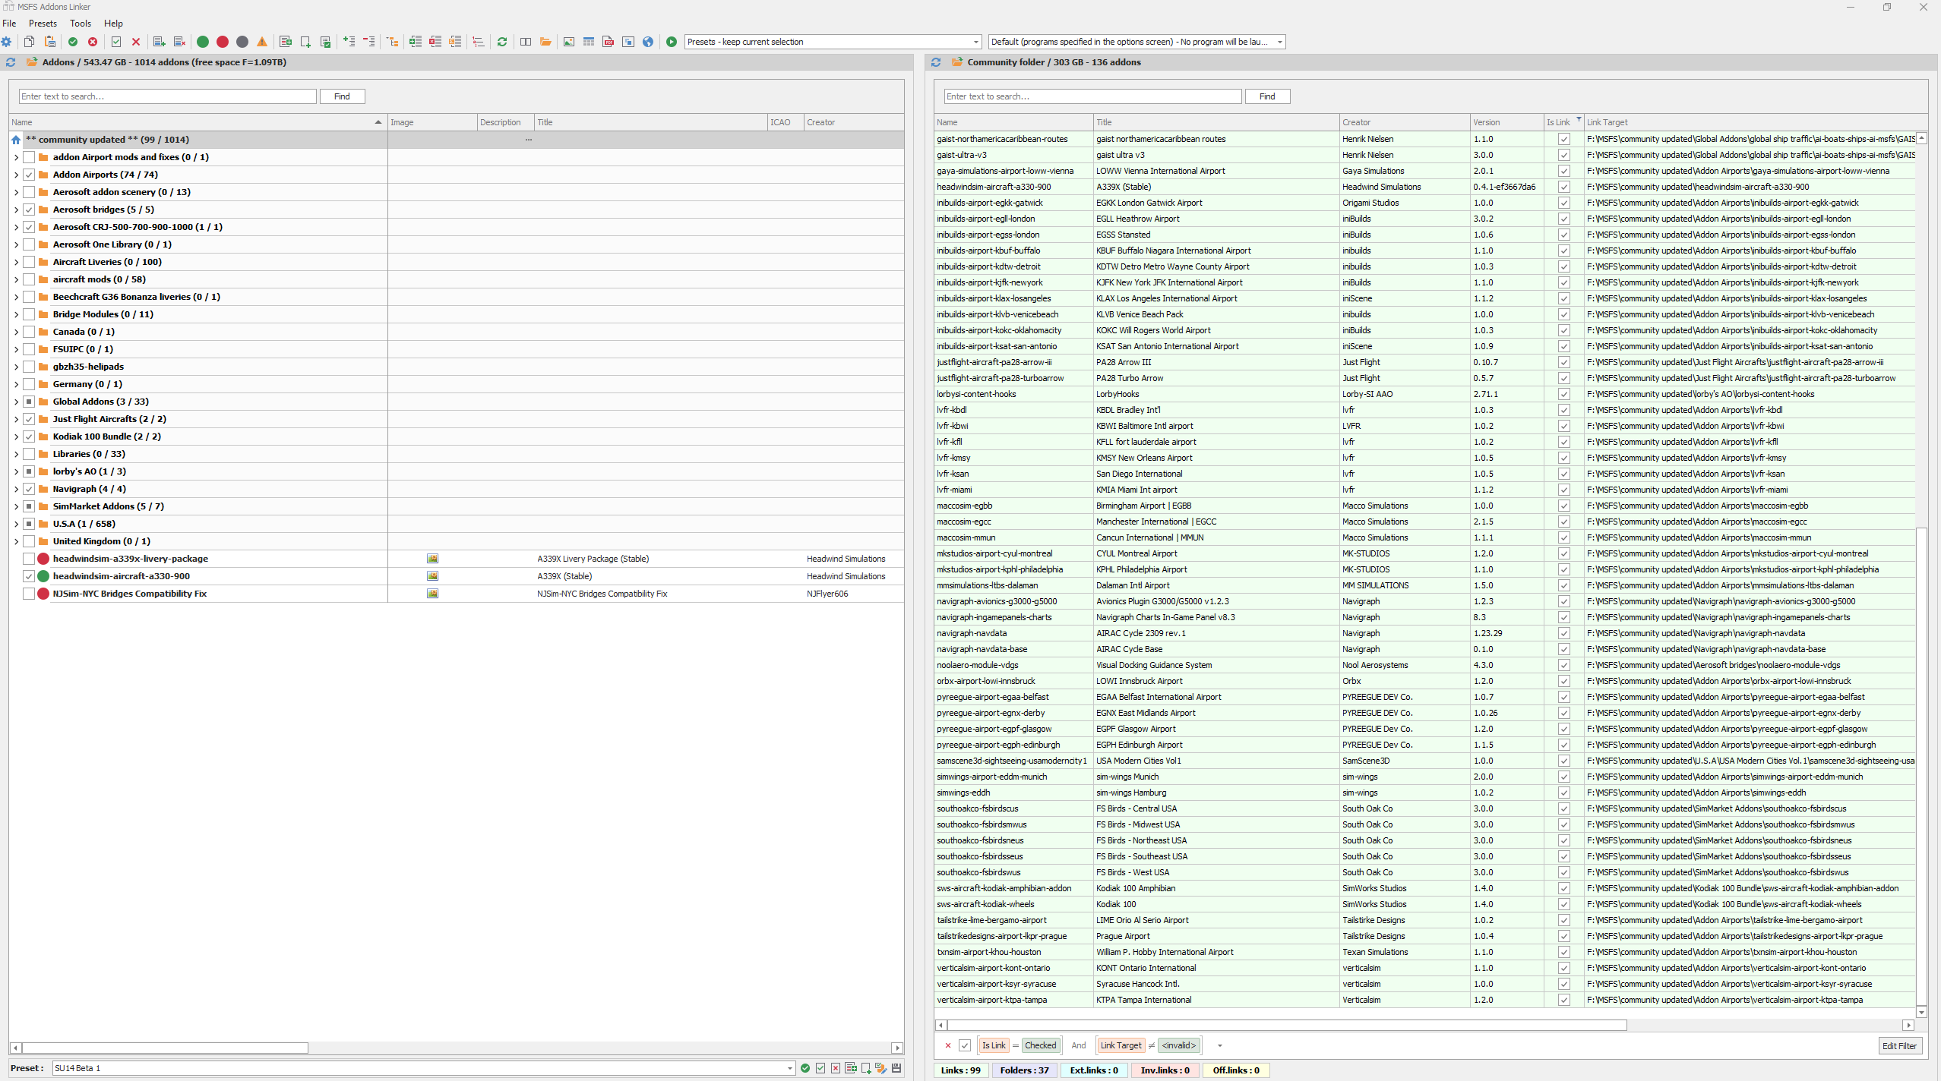Expand the U.S.A folder in the addons tree
Screen dimensions: 1941x1081
(15, 523)
